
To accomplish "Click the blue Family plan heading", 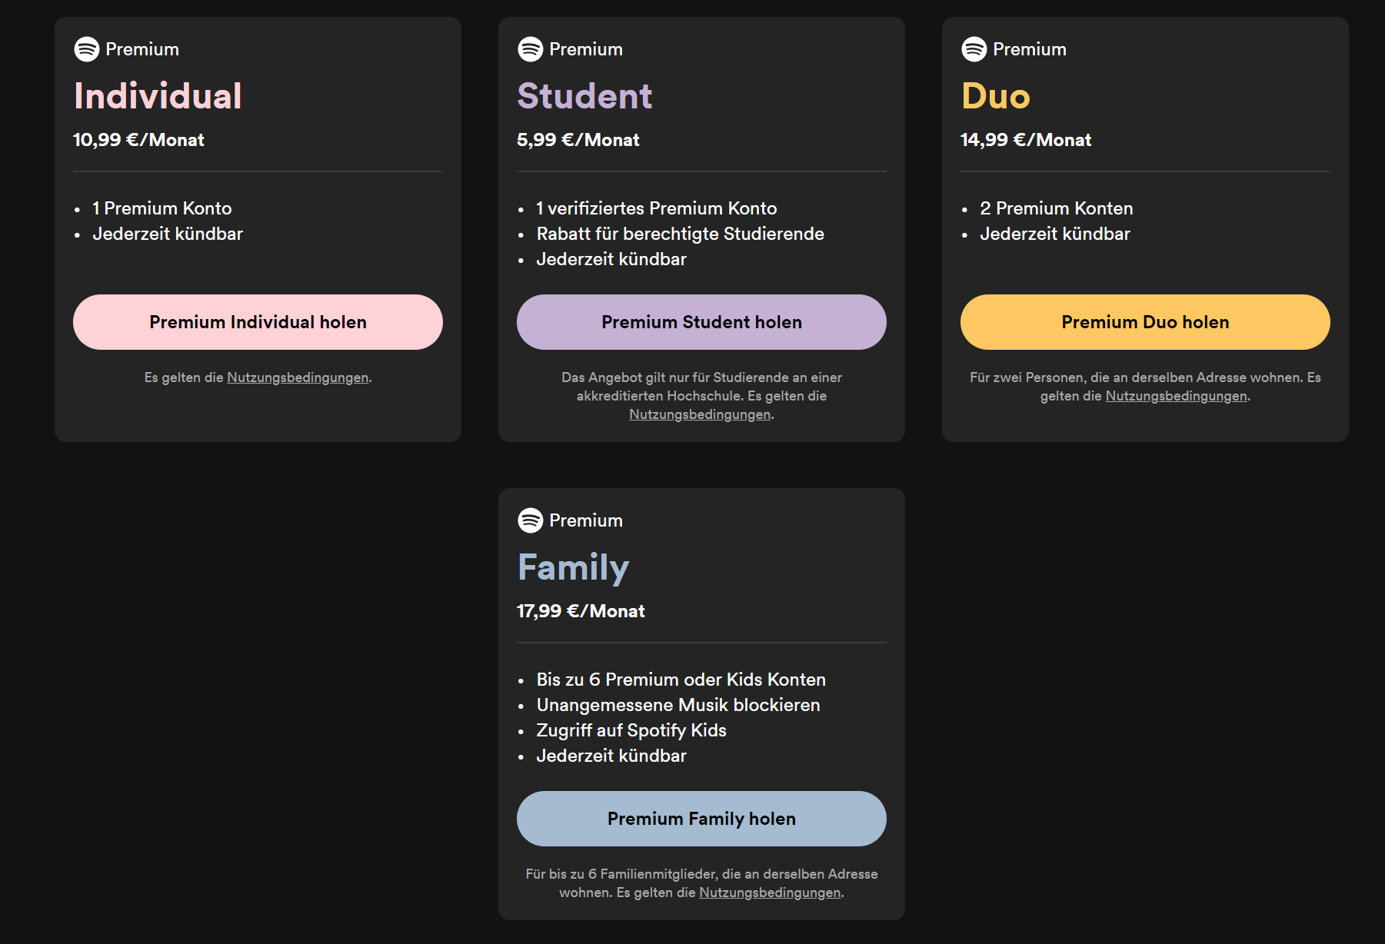I will click(x=574, y=567).
